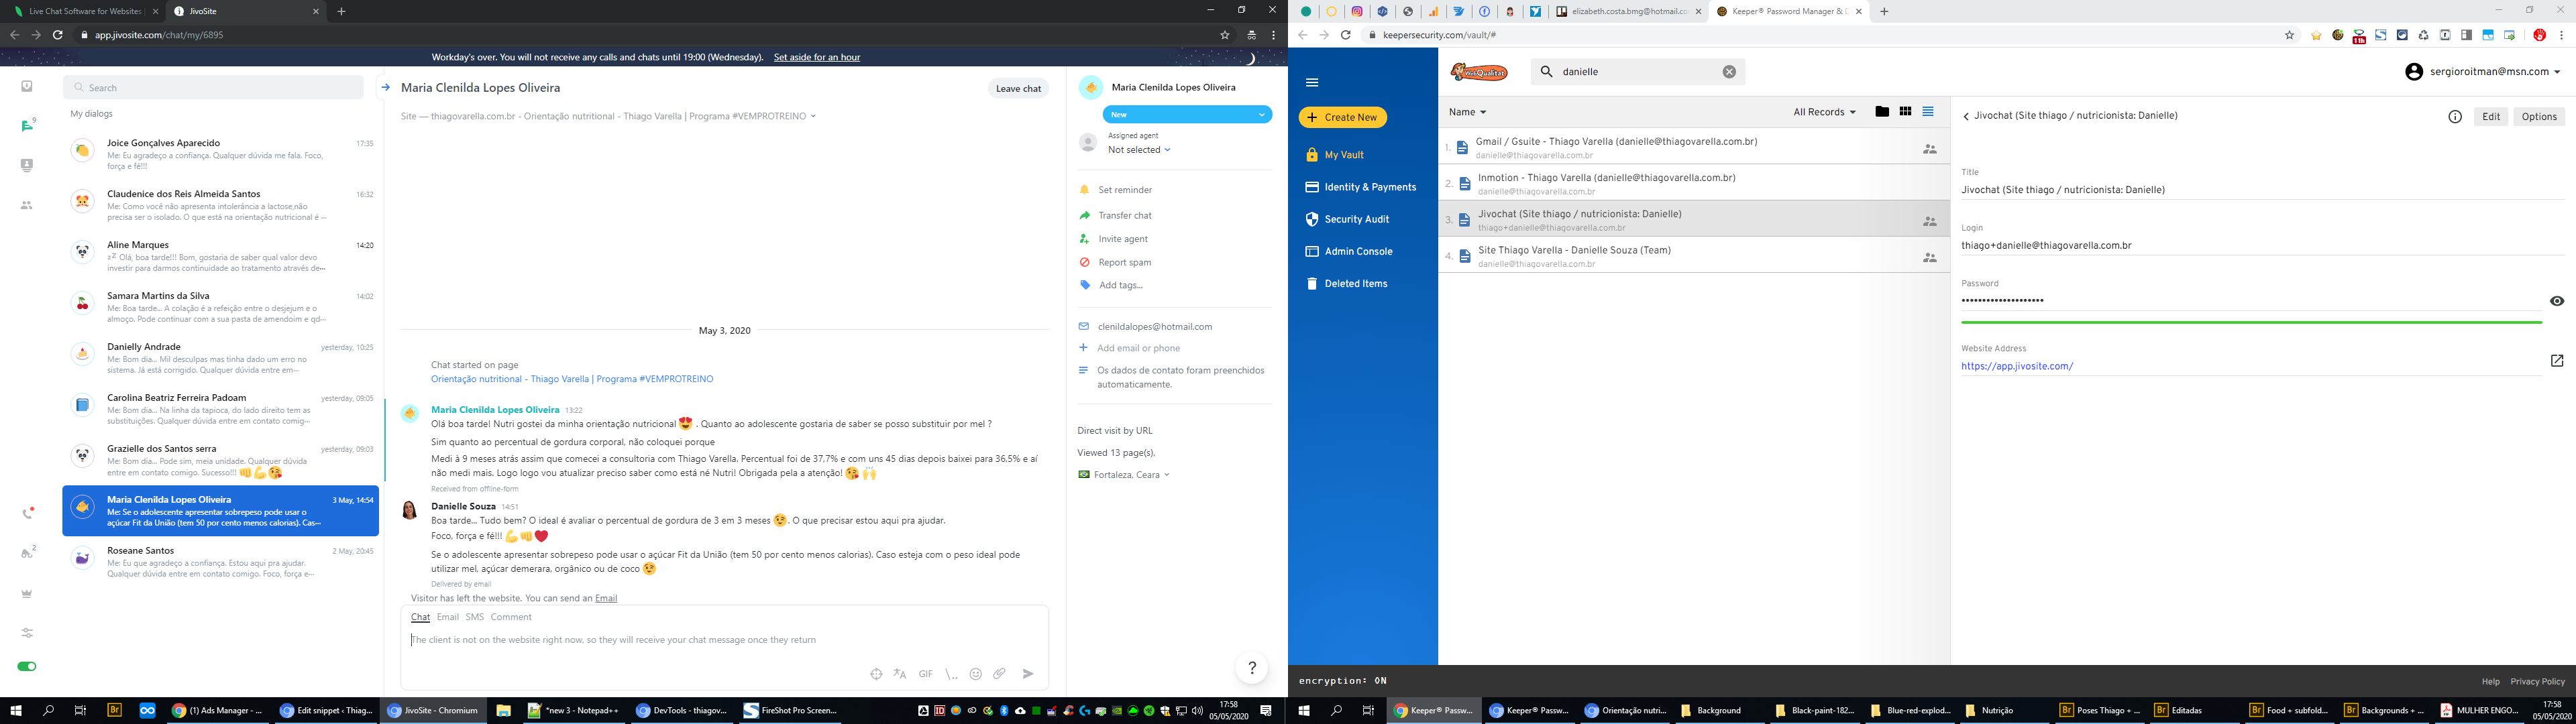The width and height of the screenshot is (2576, 724).
Task: Click the send message arrow icon
Action: (1027, 674)
